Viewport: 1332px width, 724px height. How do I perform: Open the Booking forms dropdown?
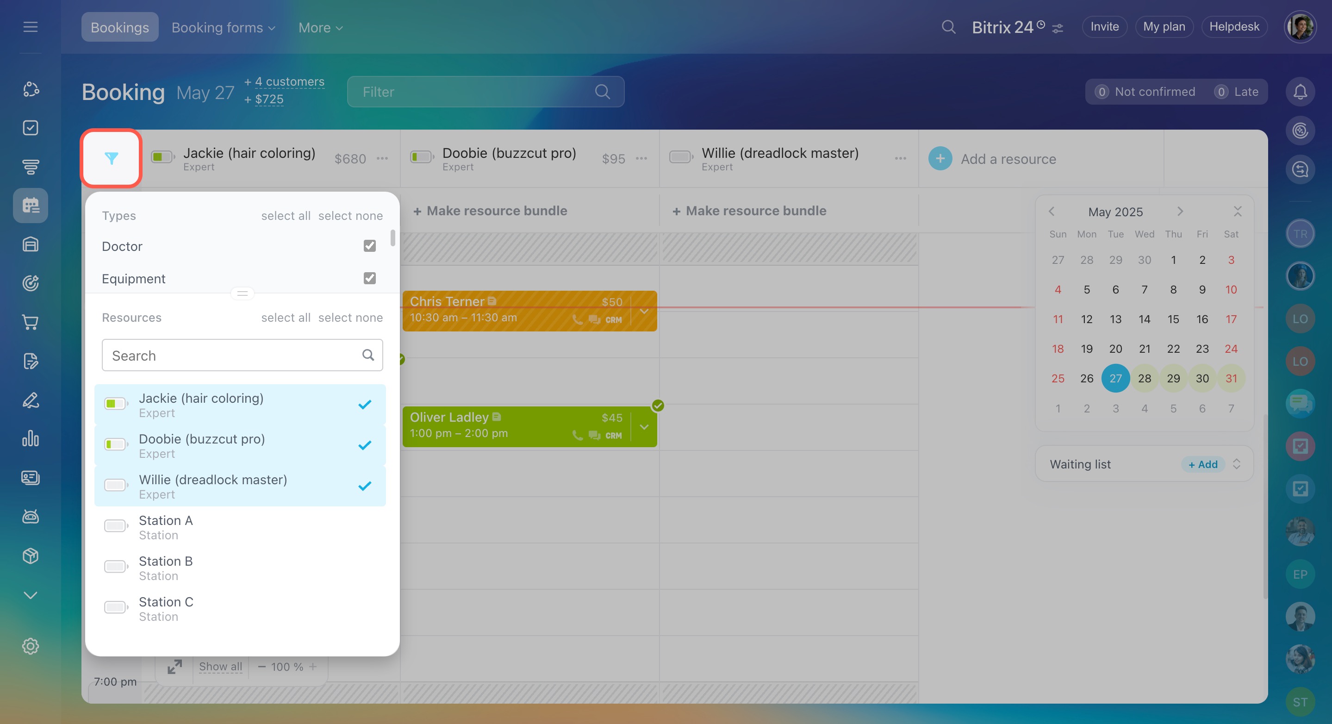(223, 27)
